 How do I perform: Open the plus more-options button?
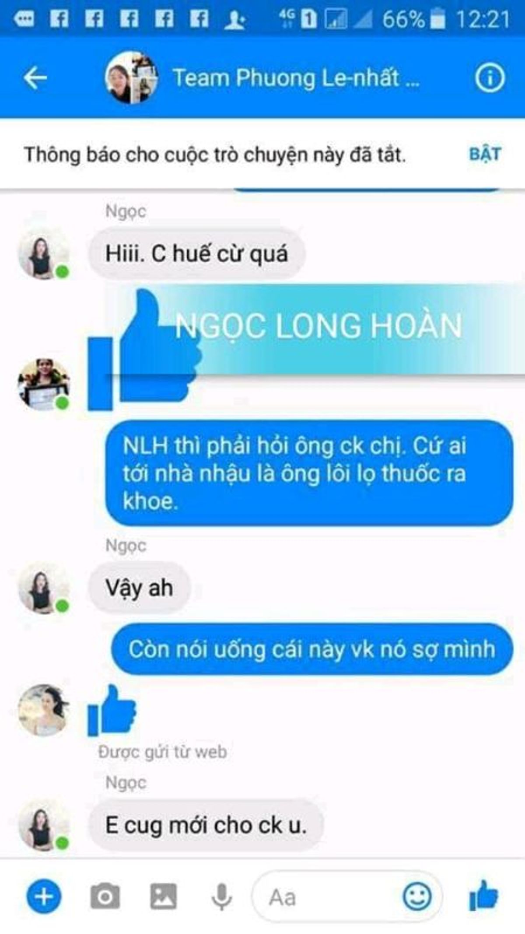44,896
